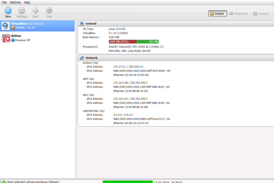Click the Base Memory value 1830 MB
Viewport: 274px width, 183px height.
click(114, 37)
